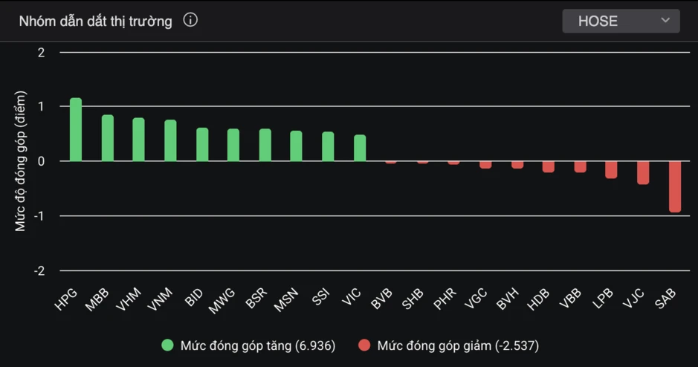Click the HDB axis label
Image resolution: width=698 pixels, height=367 pixels.
click(538, 299)
